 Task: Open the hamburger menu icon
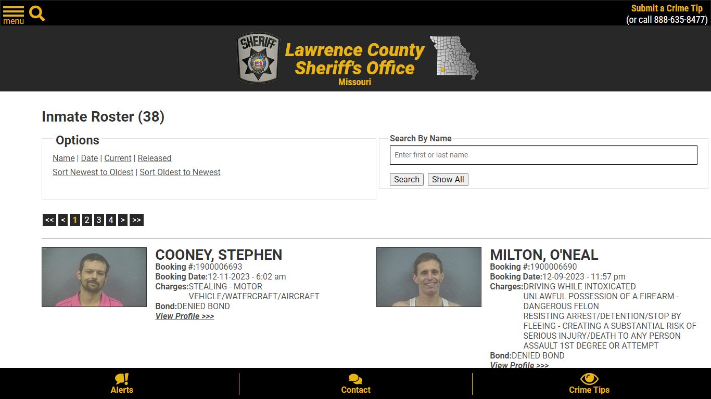[14, 15]
